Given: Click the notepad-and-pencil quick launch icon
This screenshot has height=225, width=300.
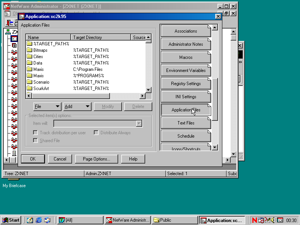Looking at the screenshot, I should click(x=30, y=220).
